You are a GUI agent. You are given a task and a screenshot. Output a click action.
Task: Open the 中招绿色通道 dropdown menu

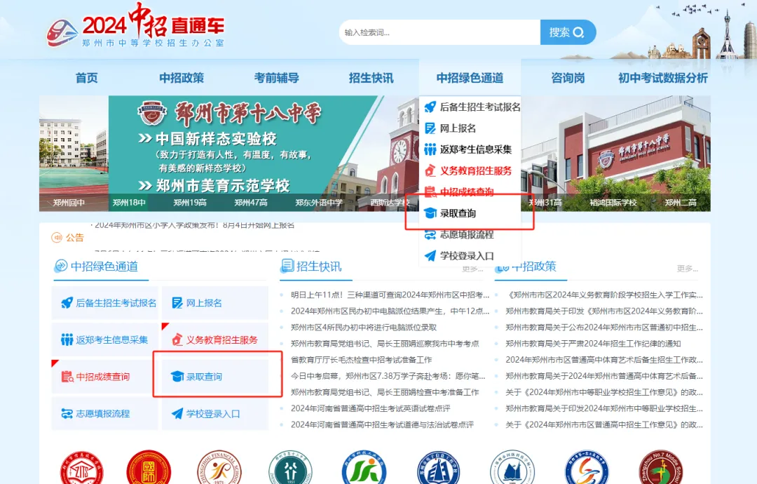470,78
